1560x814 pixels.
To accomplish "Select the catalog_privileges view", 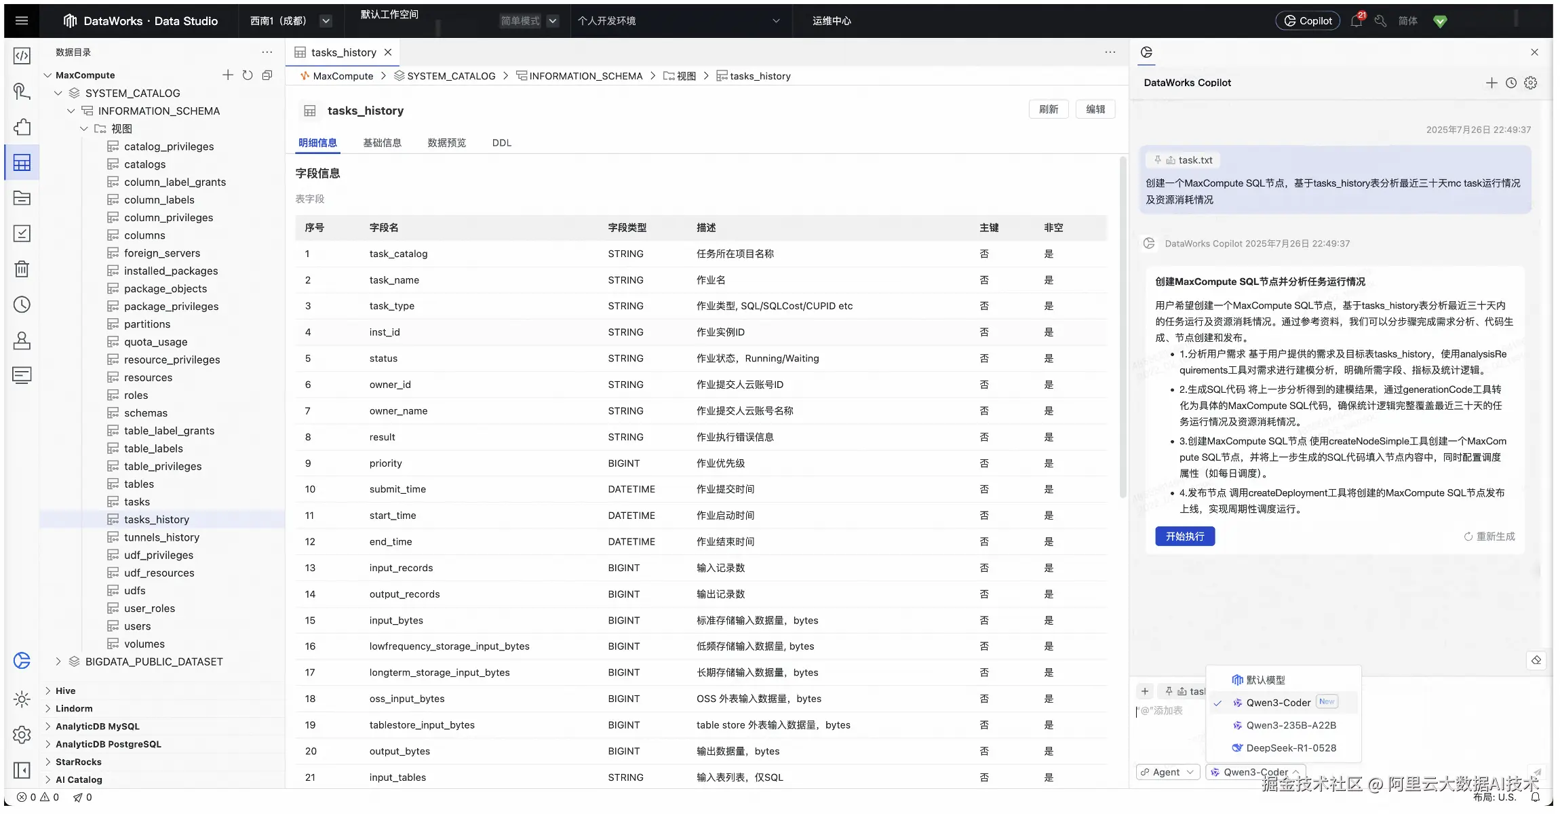I will click(168, 147).
